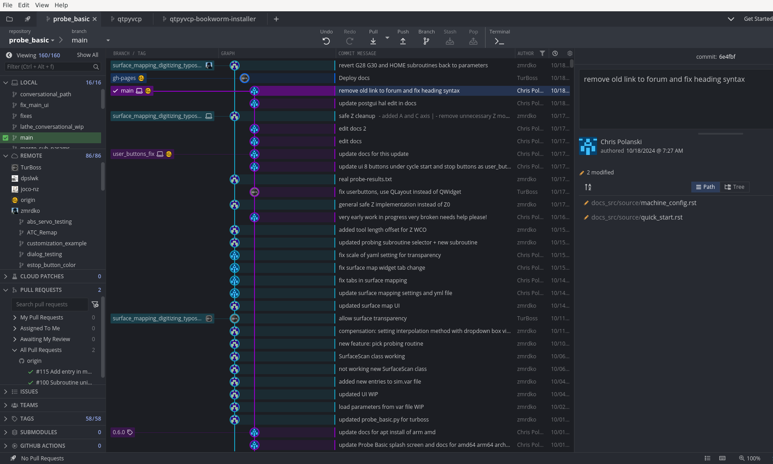This screenshot has height=464, width=773.
Task: Click the commit list vertical scrollbar
Action: point(572,64)
